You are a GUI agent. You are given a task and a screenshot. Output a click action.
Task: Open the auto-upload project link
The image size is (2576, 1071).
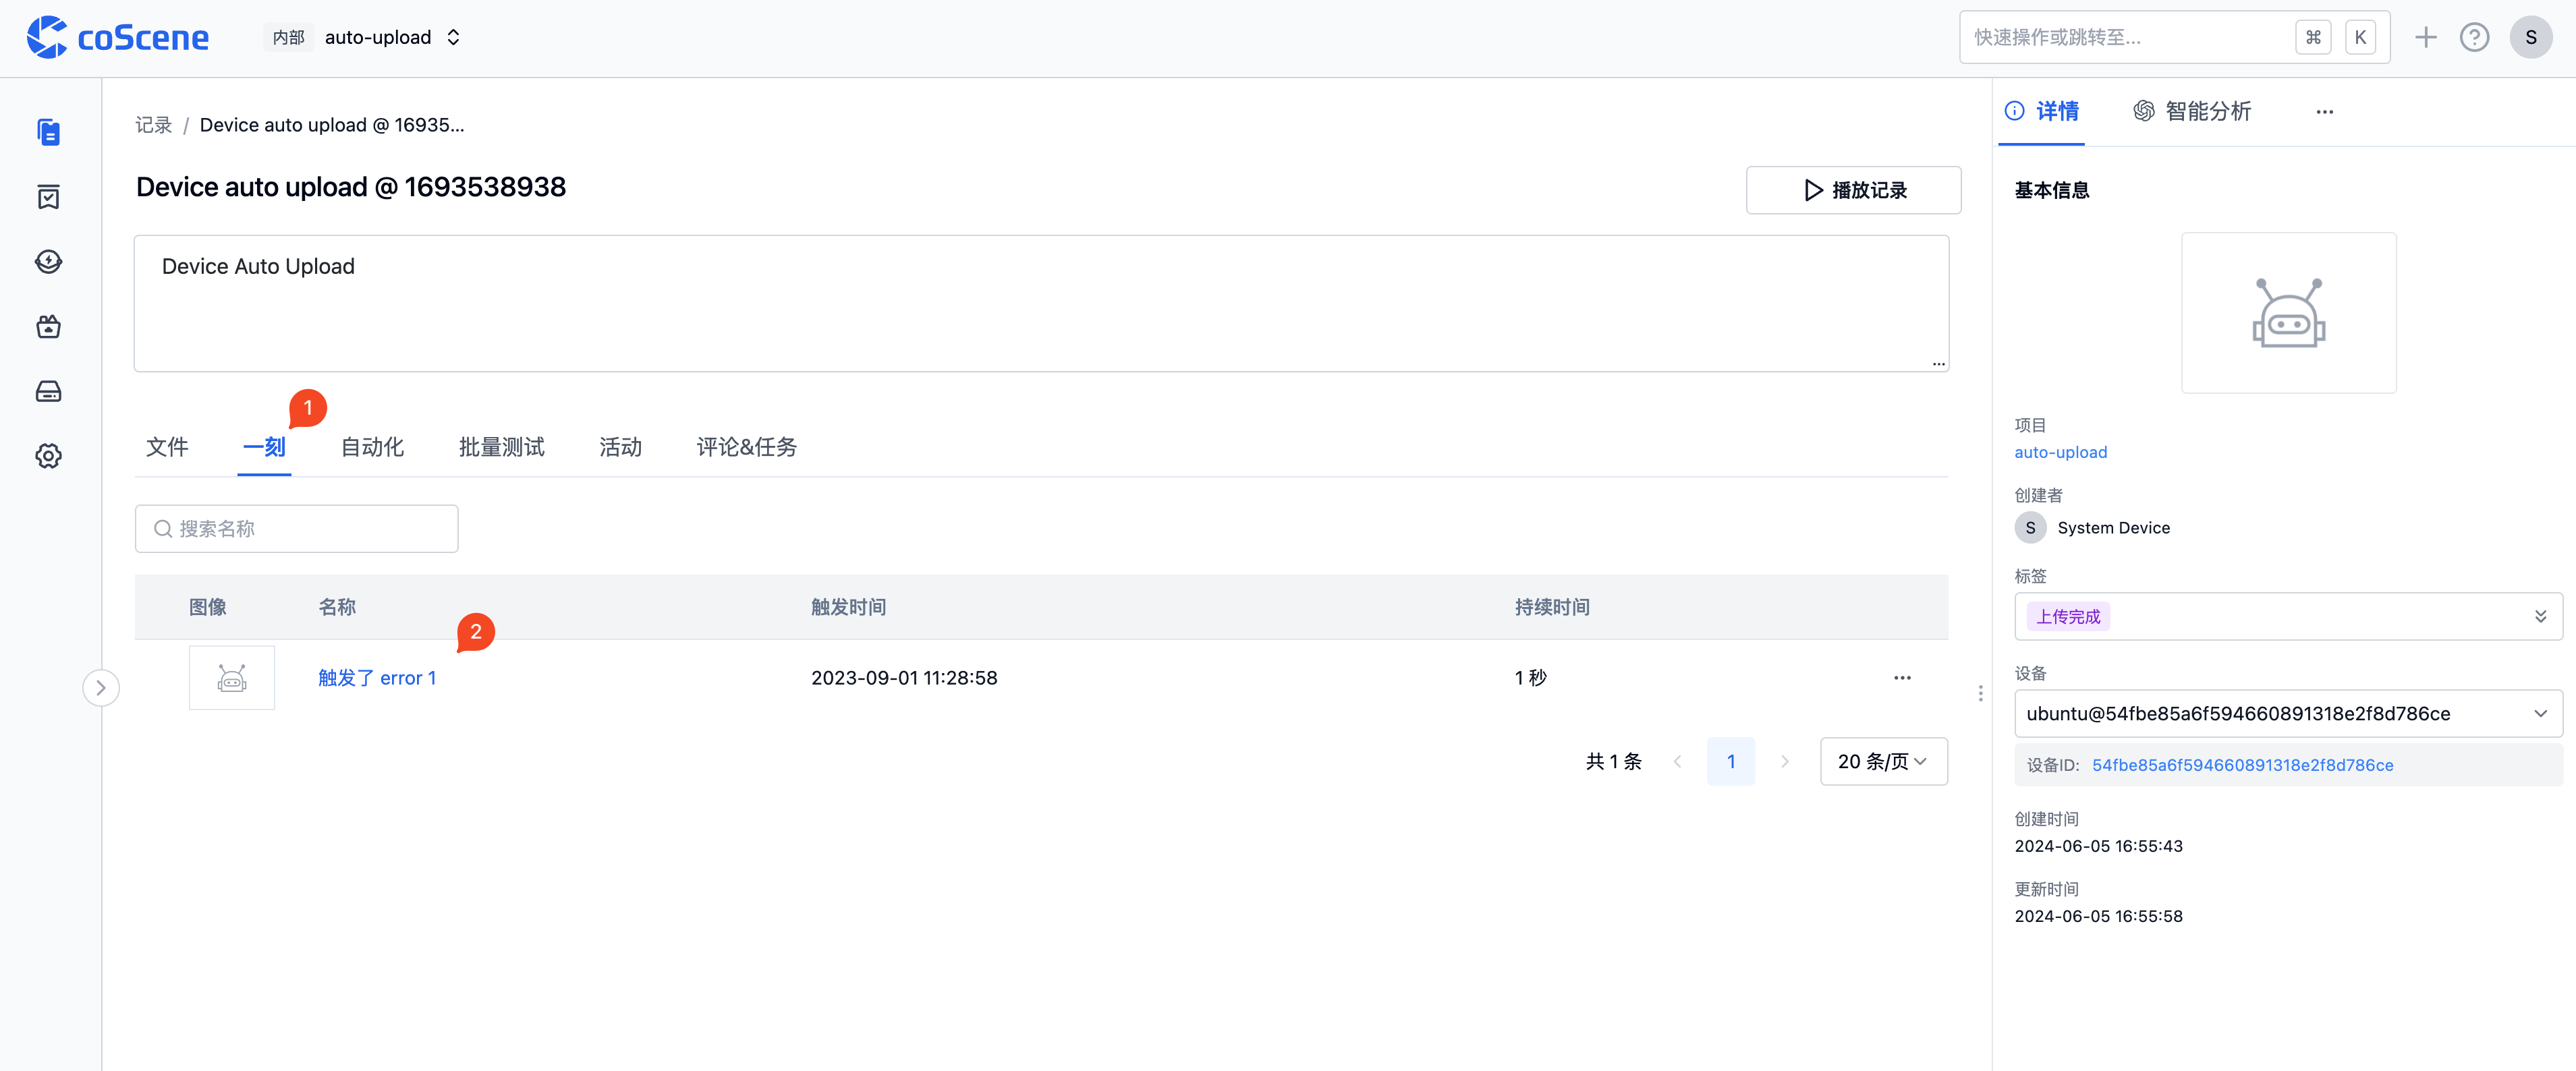pos(2060,452)
